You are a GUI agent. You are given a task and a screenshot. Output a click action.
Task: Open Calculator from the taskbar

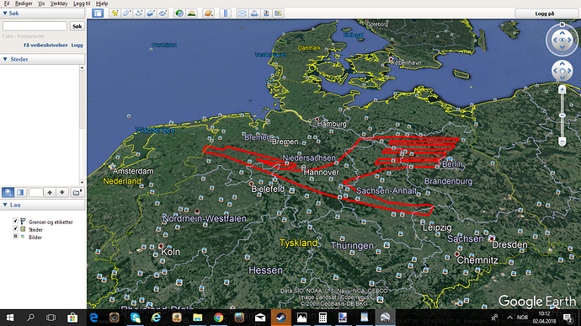pos(322,318)
